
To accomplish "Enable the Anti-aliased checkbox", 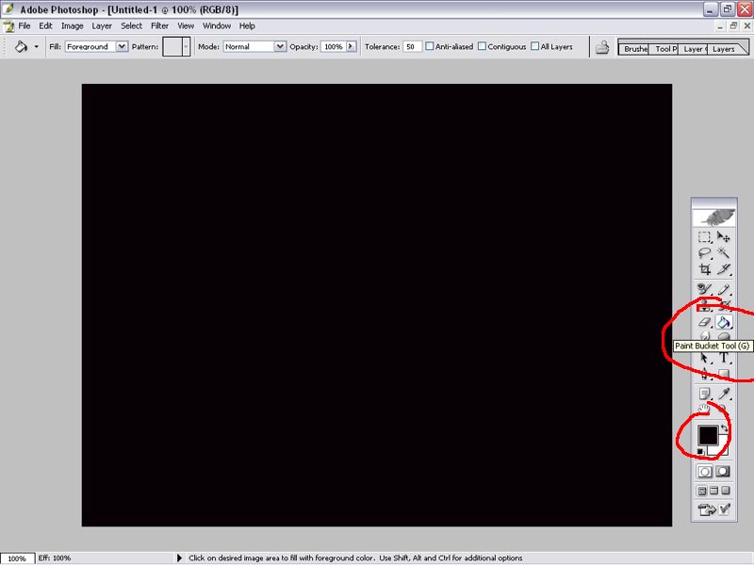I will (x=430, y=46).
